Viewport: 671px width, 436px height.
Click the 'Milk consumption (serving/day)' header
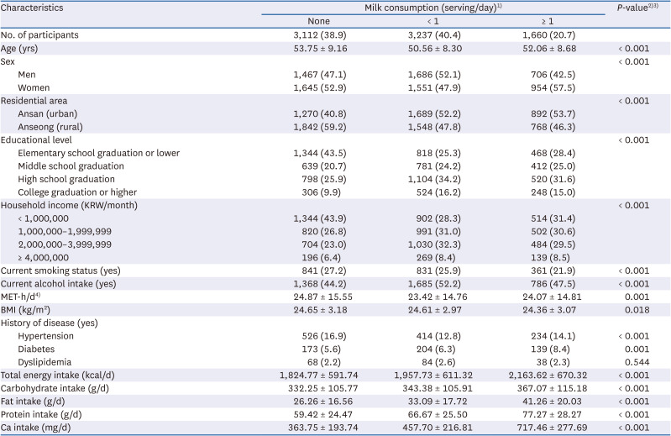point(433,8)
